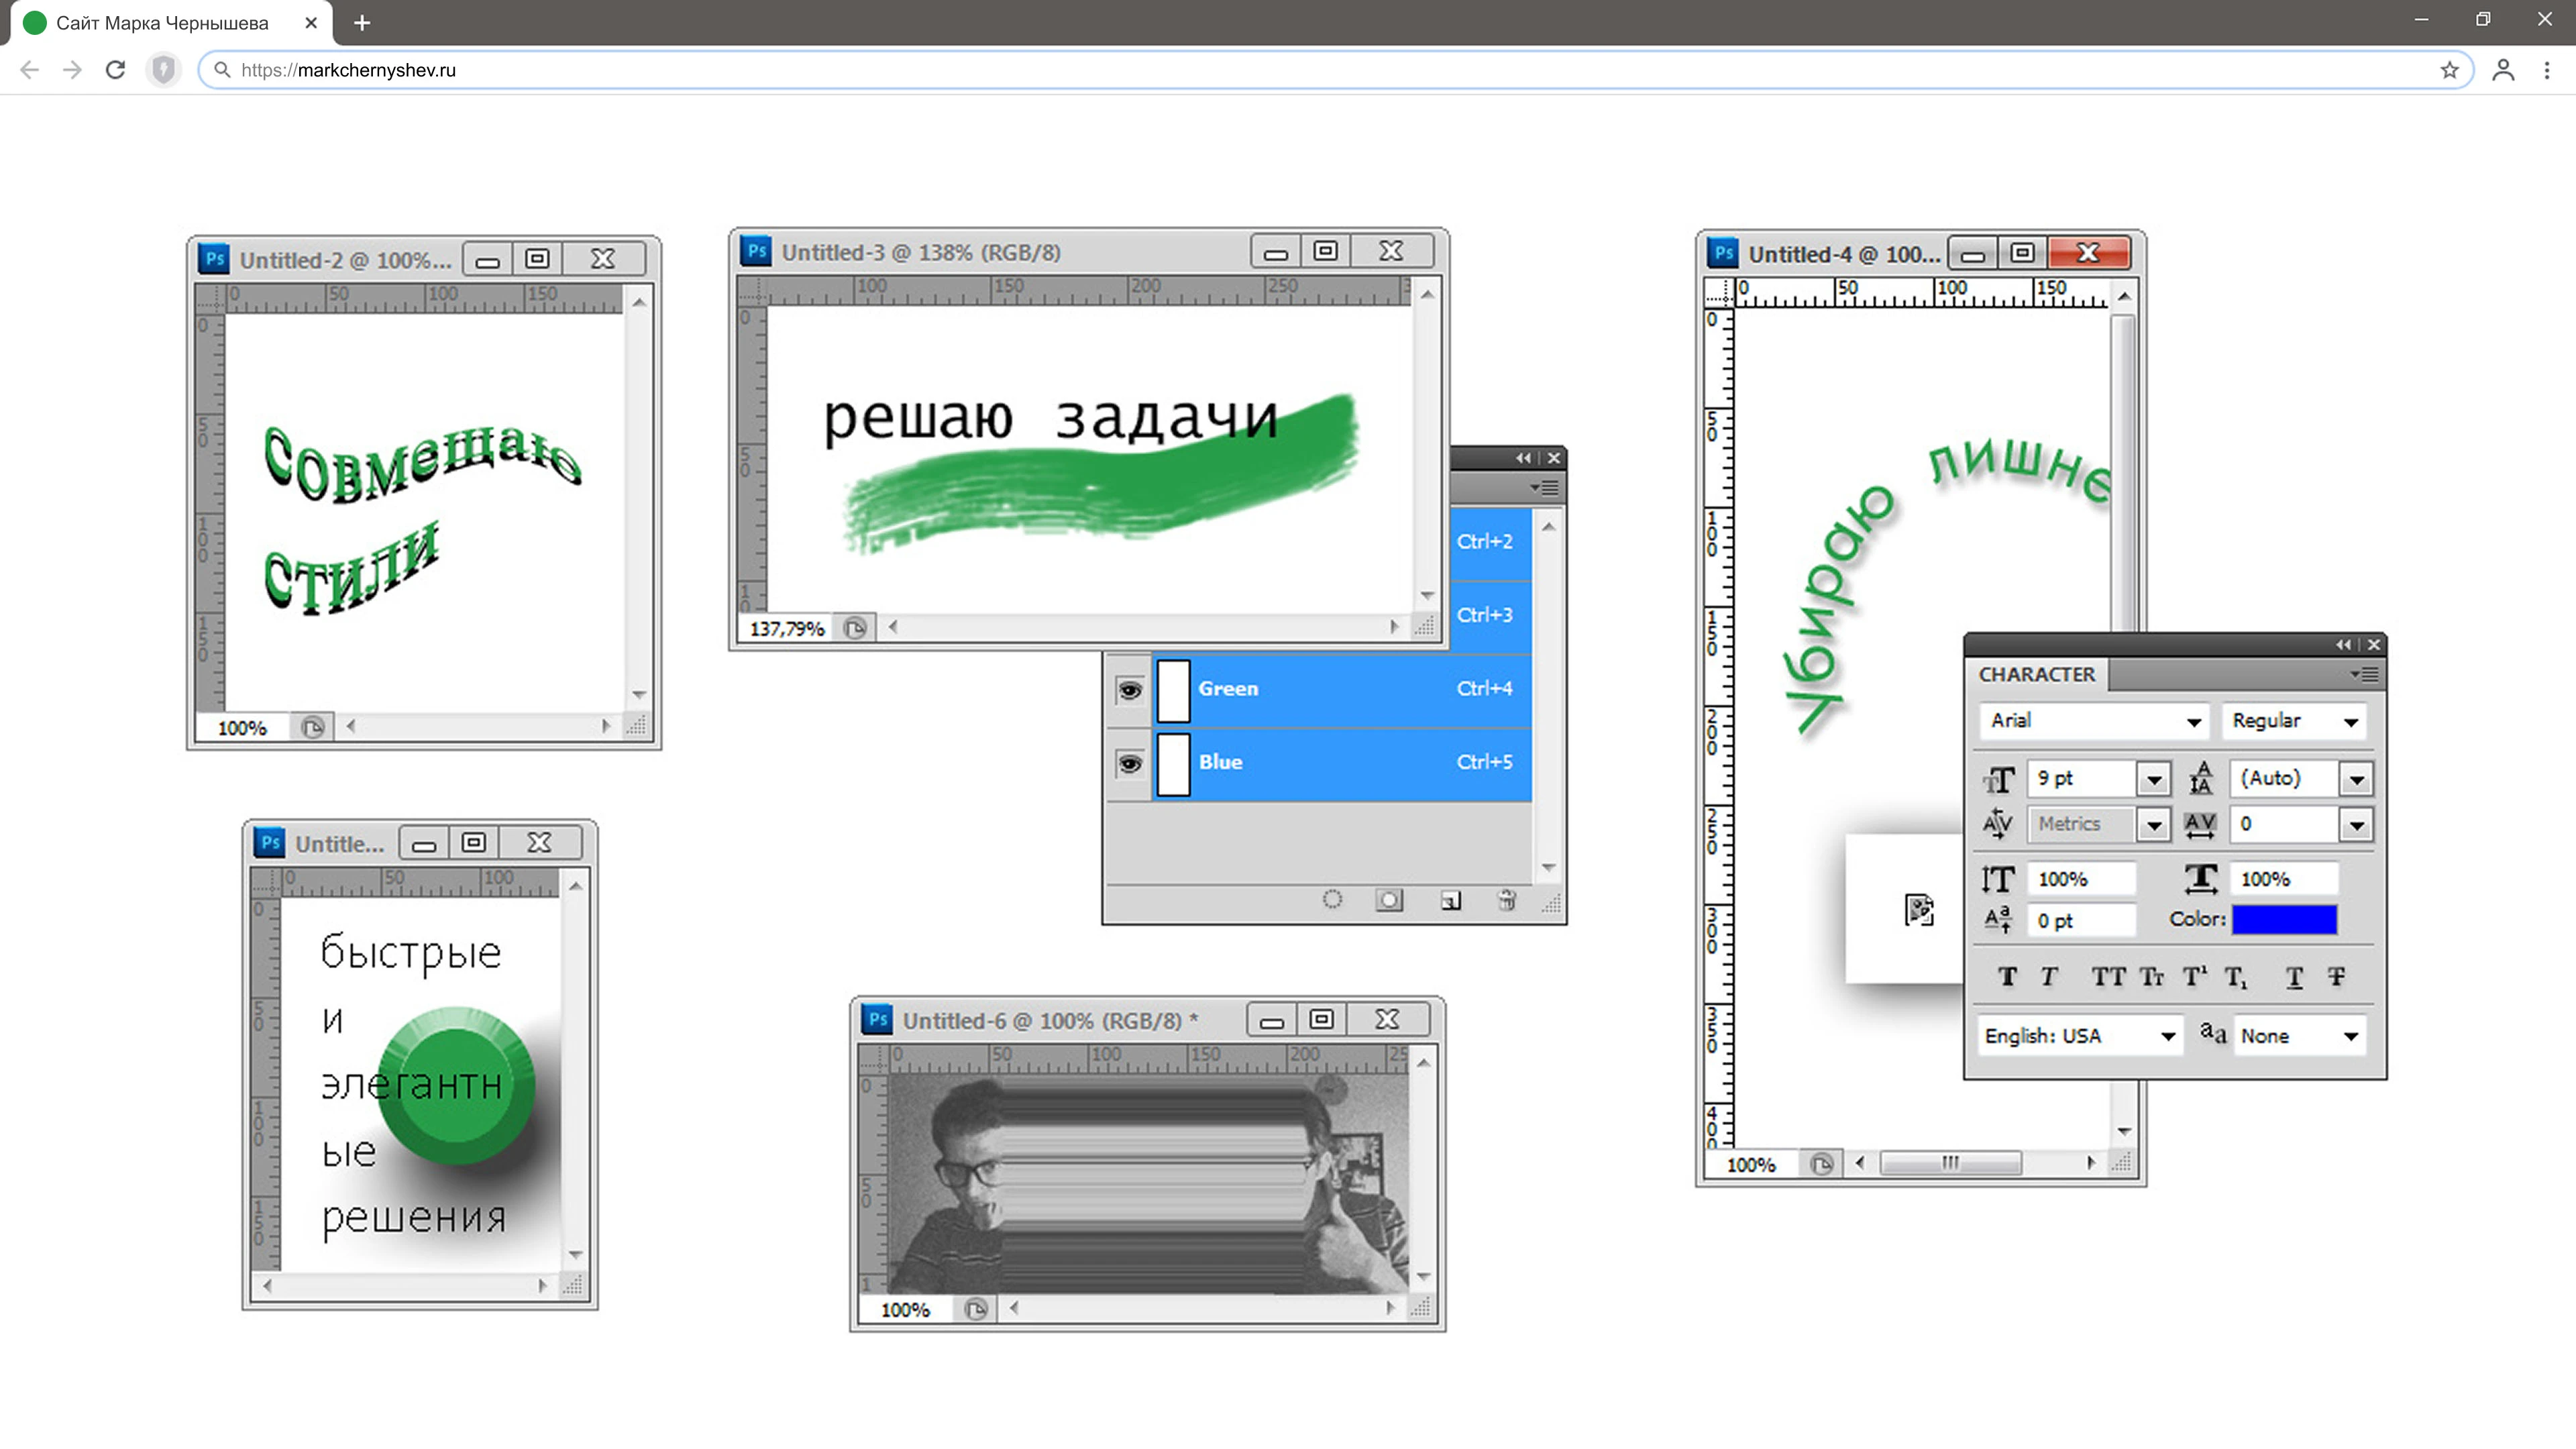Collapse the Character panel to icons
Viewport: 2576px width, 1449px height.
coord(2343,645)
